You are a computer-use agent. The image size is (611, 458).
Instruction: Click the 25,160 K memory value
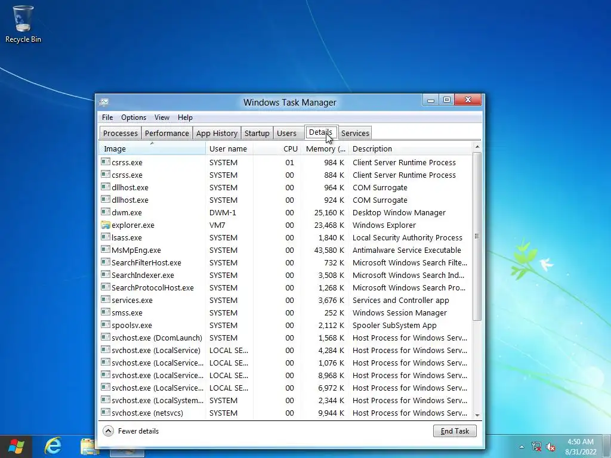[329, 213]
